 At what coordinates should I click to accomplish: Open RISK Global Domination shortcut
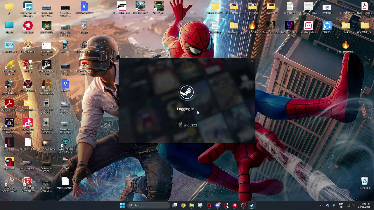tap(28, 184)
